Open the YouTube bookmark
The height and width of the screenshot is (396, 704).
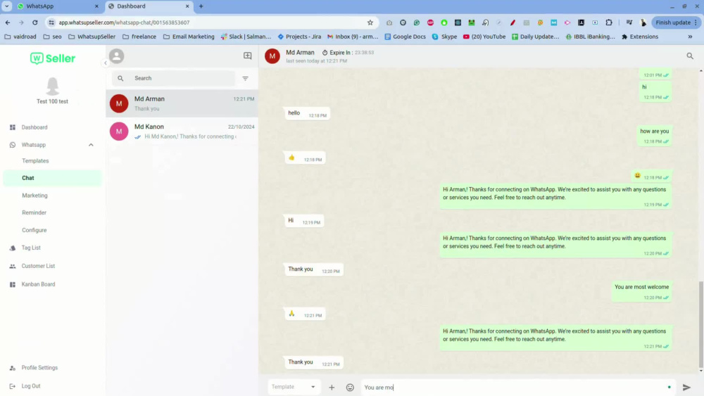click(484, 37)
